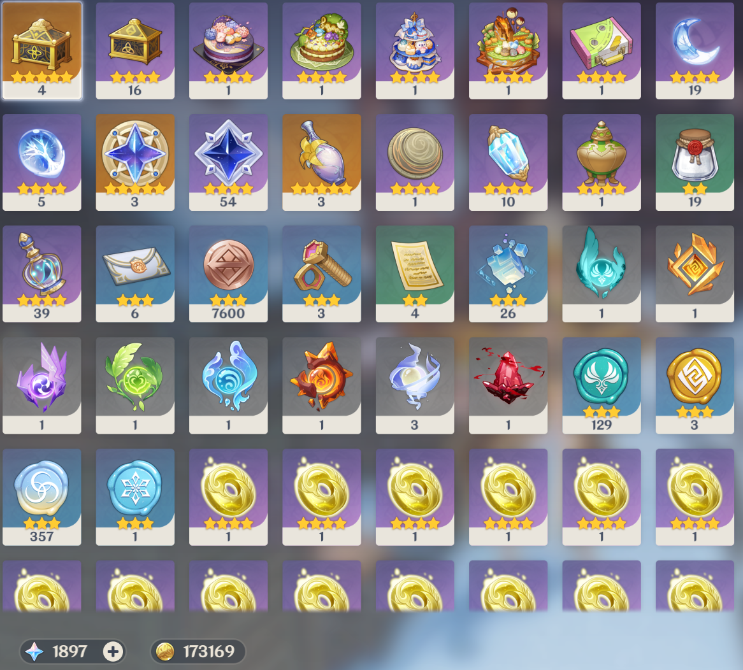Choose the white wind orb with count 3
Viewport: 743px width, 670px height.
415,385
